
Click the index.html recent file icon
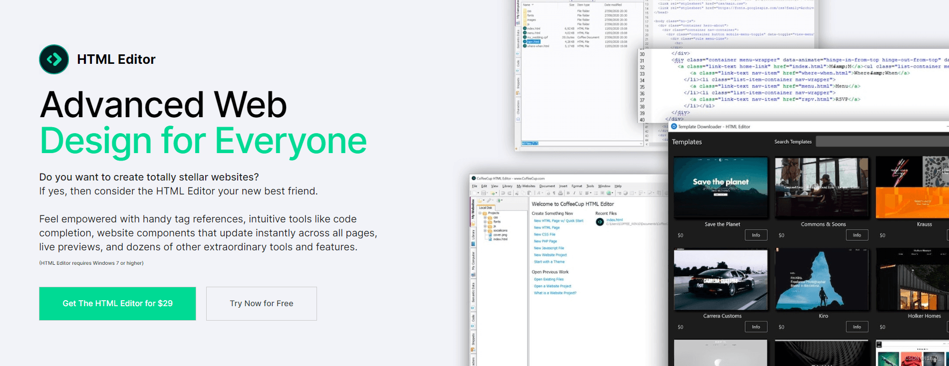tap(600, 222)
